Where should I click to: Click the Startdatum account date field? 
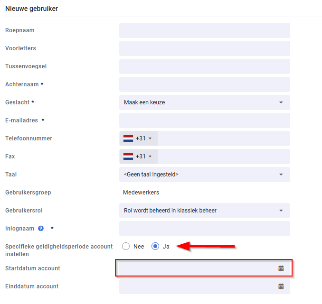click(x=195, y=268)
